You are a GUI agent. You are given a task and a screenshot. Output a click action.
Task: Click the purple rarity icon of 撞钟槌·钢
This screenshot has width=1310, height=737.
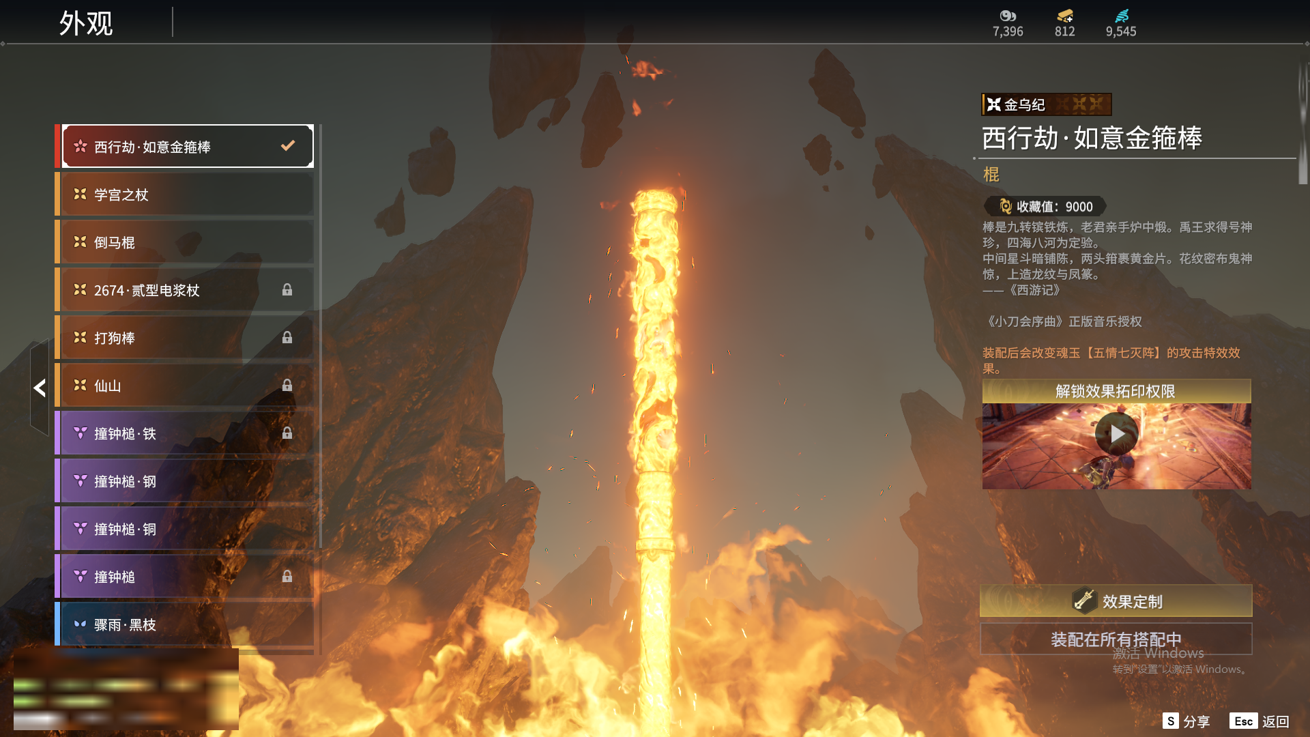80,480
